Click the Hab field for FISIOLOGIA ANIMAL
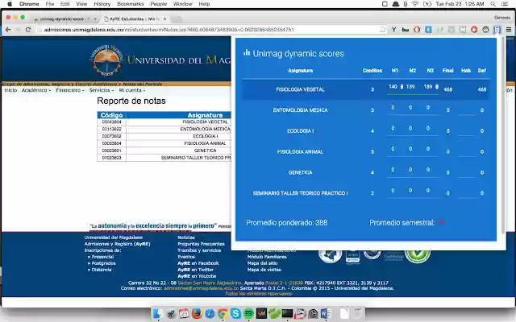The height and width of the screenshot is (322, 516). point(466,152)
